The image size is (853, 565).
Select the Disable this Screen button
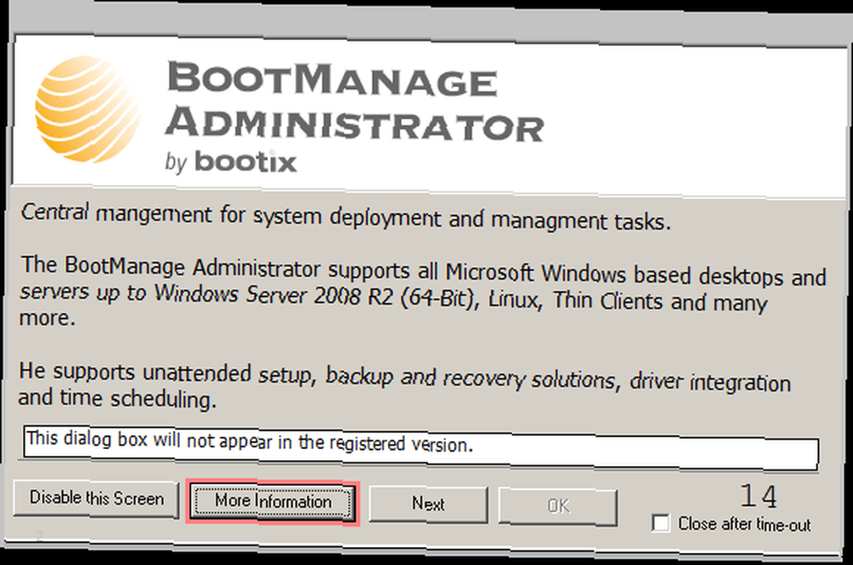[x=96, y=498]
